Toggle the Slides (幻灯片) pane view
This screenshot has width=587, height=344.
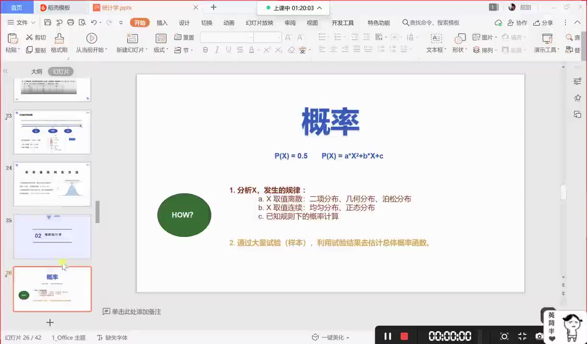tap(61, 72)
